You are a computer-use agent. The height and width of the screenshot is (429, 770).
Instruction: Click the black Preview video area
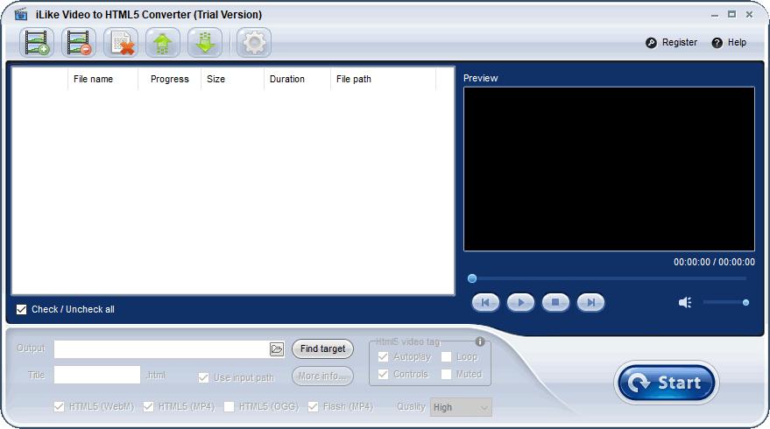click(609, 169)
